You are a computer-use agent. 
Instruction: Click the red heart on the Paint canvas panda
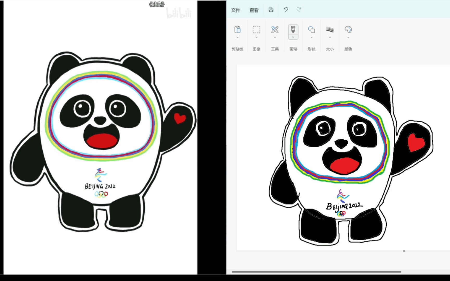point(416,142)
